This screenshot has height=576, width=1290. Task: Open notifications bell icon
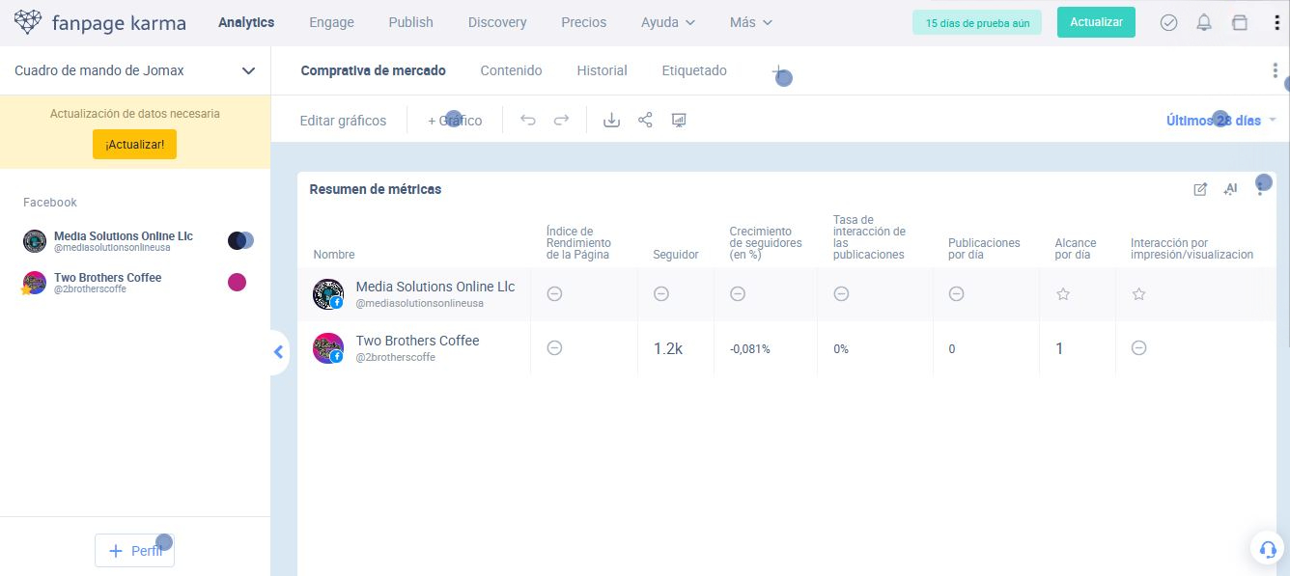pyautogui.click(x=1204, y=22)
